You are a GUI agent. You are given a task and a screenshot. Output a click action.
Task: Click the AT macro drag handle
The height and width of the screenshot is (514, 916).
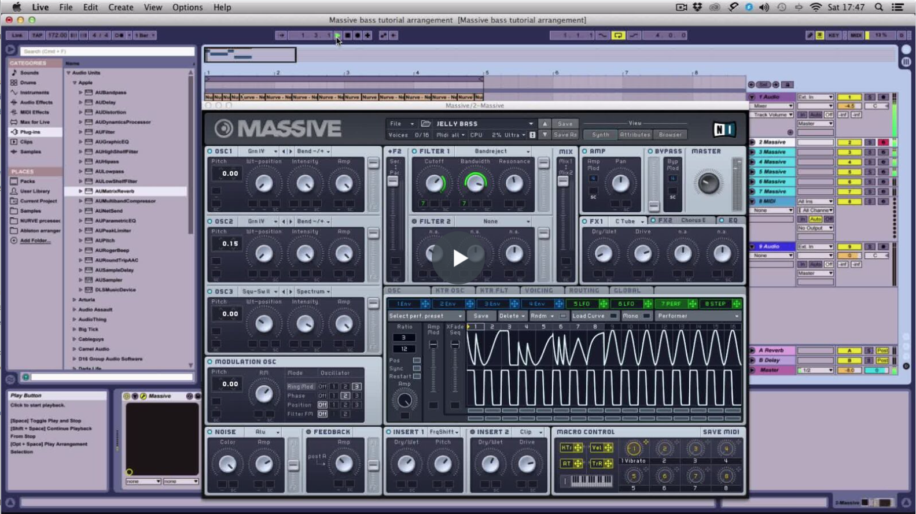pos(578,463)
